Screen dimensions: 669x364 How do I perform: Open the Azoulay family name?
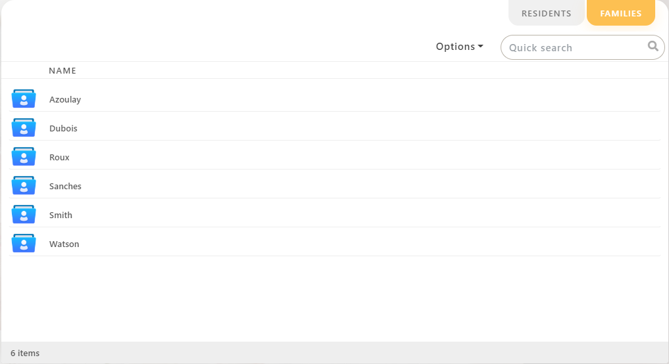[65, 100]
